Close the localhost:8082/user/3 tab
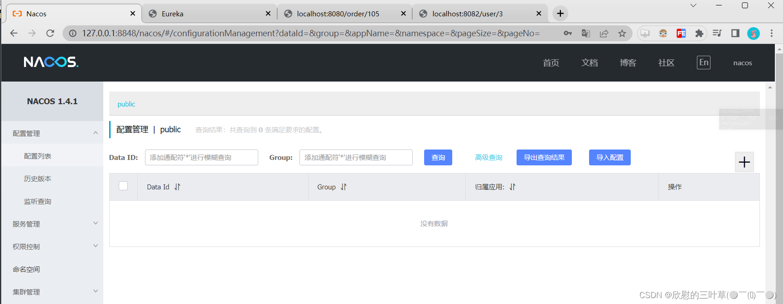This screenshot has height=304, width=783. (x=539, y=14)
